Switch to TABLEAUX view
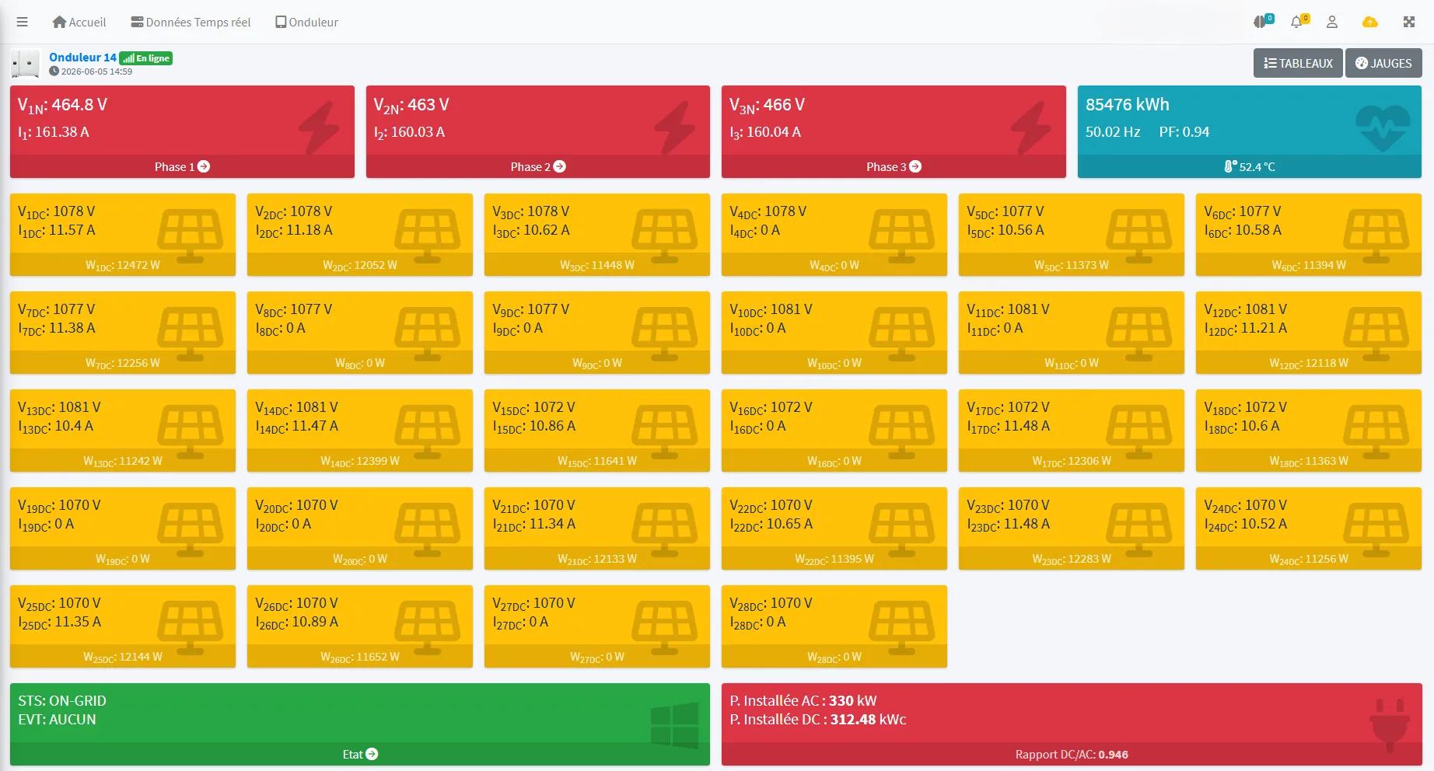Screen dimensions: 1434x771 1298,63
